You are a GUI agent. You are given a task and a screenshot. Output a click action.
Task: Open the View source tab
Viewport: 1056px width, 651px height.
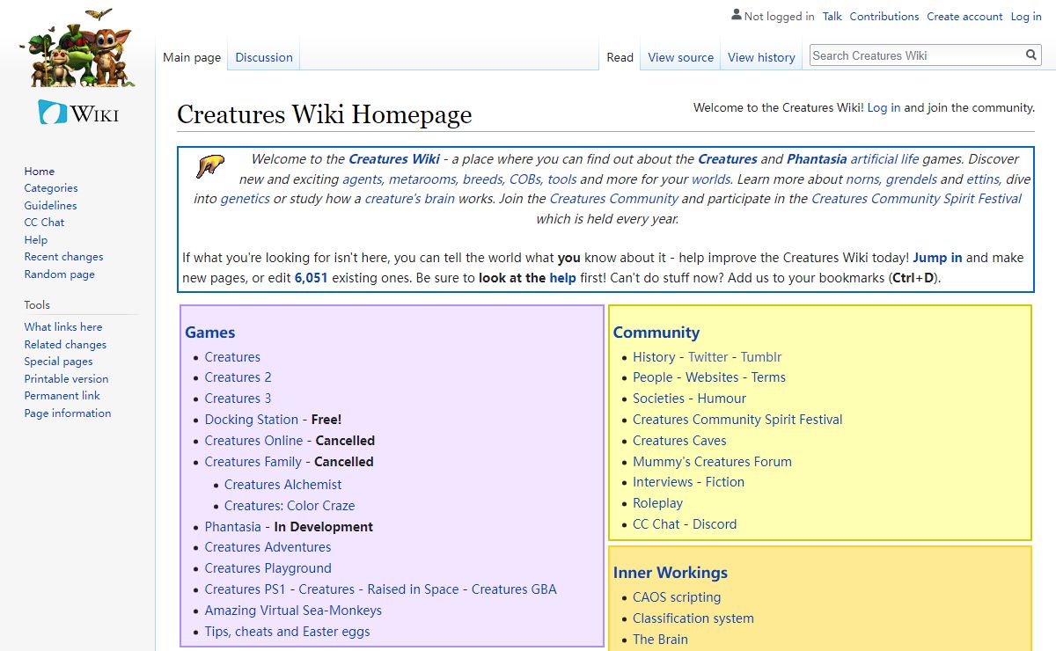click(x=681, y=57)
